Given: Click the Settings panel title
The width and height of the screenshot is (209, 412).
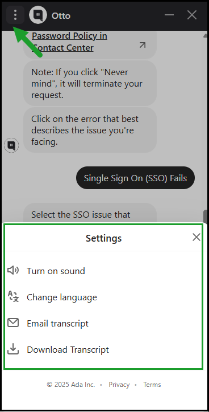Looking at the screenshot, I should 104,238.
